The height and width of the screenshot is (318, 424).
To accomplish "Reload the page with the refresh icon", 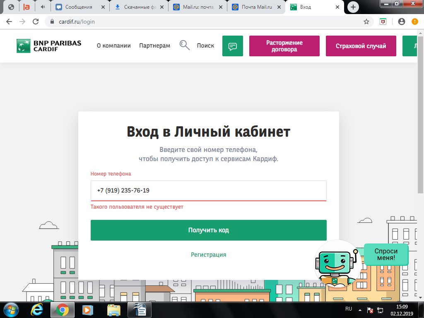I will 36,22.
